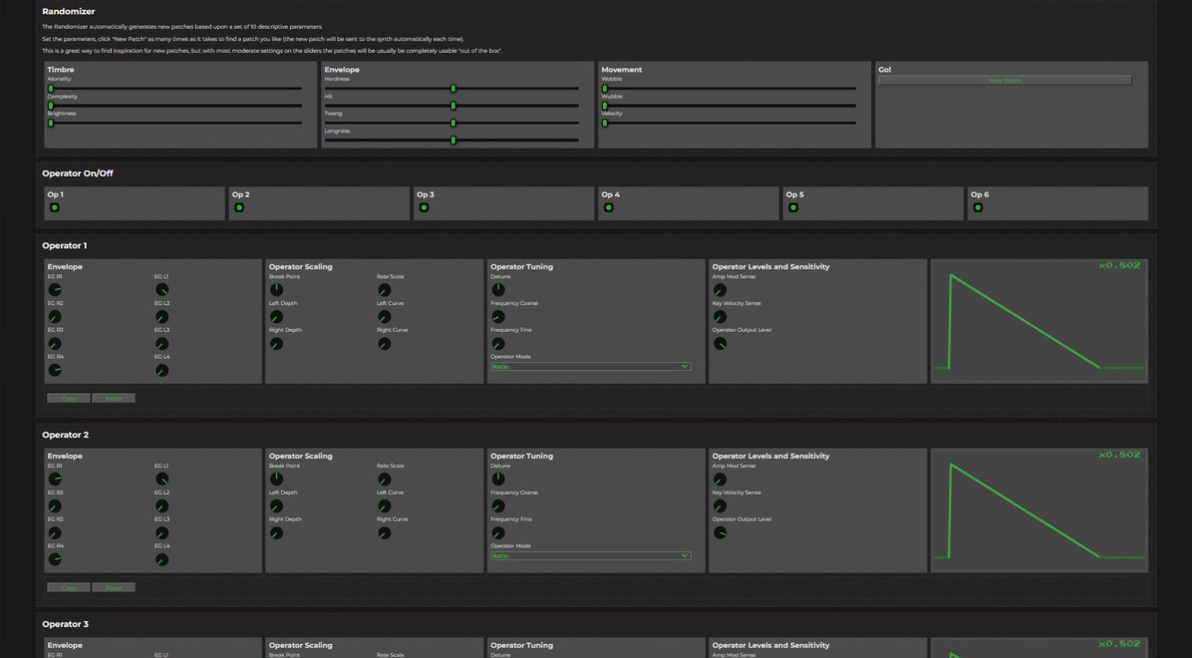This screenshot has height=658, width=1192.
Task: Toggle the Op 1 on/off switch
Action: pos(54,208)
